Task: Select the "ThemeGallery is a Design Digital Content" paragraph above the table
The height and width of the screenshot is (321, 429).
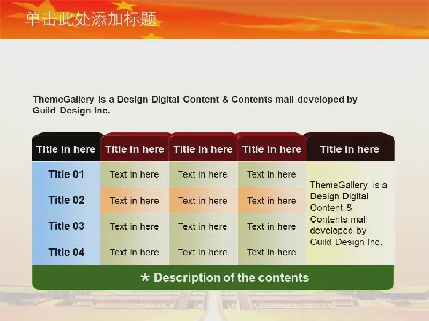Action: (x=195, y=105)
